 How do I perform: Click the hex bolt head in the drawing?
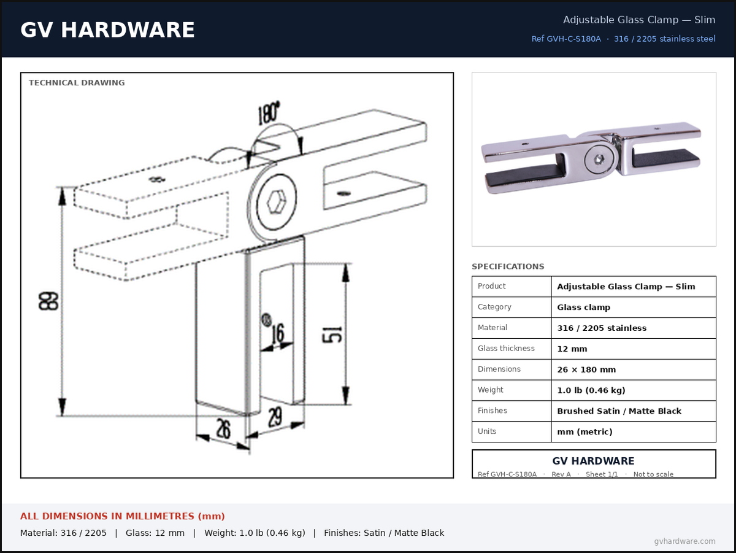tap(277, 201)
